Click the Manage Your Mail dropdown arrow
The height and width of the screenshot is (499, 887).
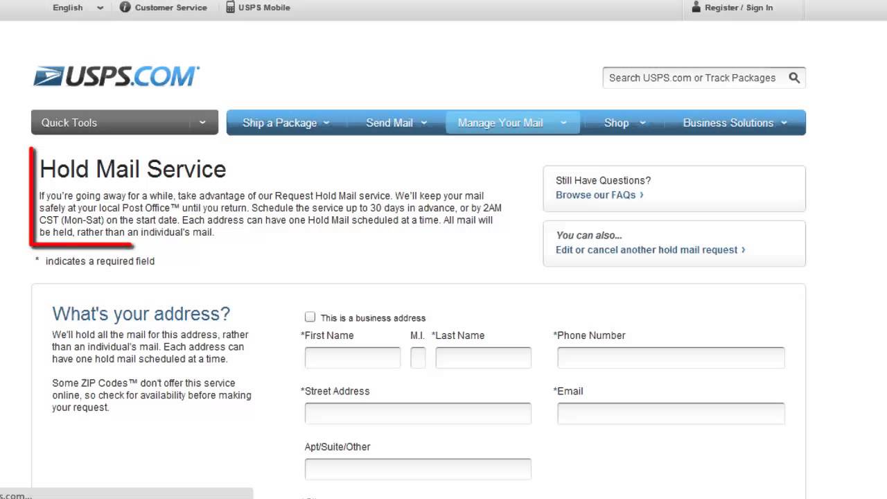(x=563, y=123)
